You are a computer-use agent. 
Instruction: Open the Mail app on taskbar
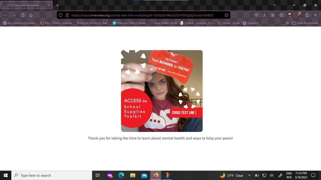144,175
